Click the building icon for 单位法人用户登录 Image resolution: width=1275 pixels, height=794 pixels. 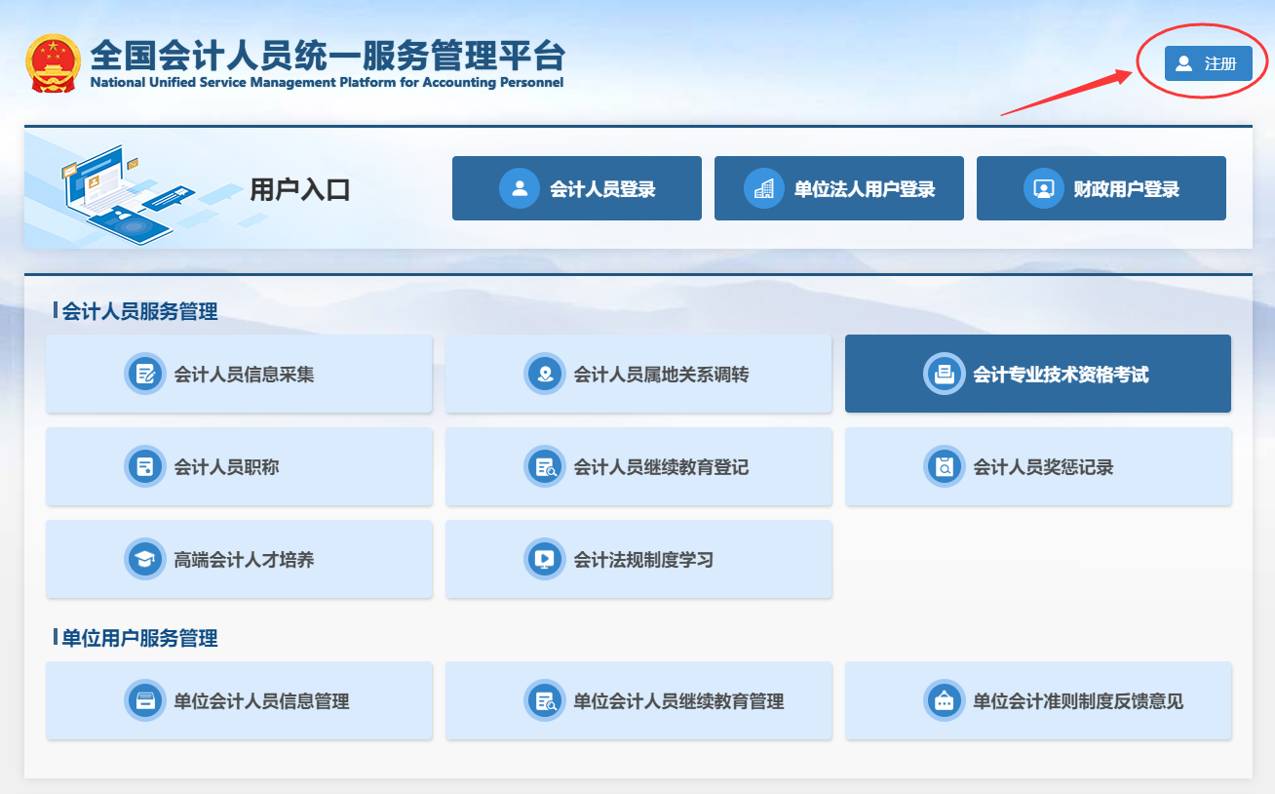[x=764, y=188]
